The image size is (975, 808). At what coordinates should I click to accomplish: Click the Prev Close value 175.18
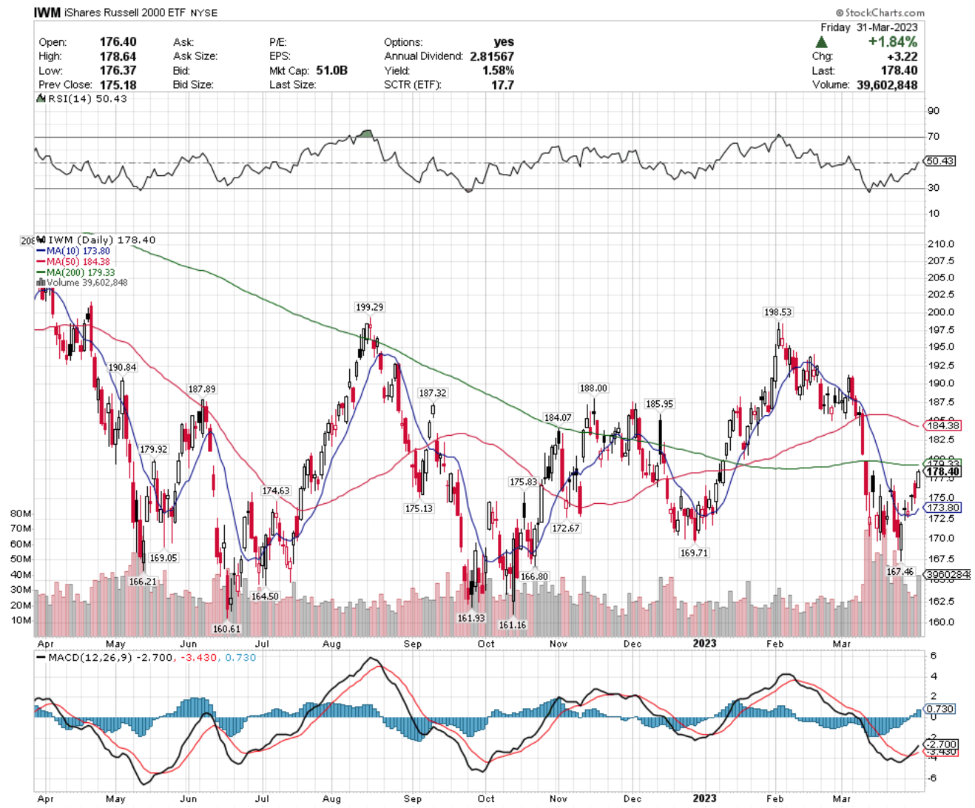118,84
